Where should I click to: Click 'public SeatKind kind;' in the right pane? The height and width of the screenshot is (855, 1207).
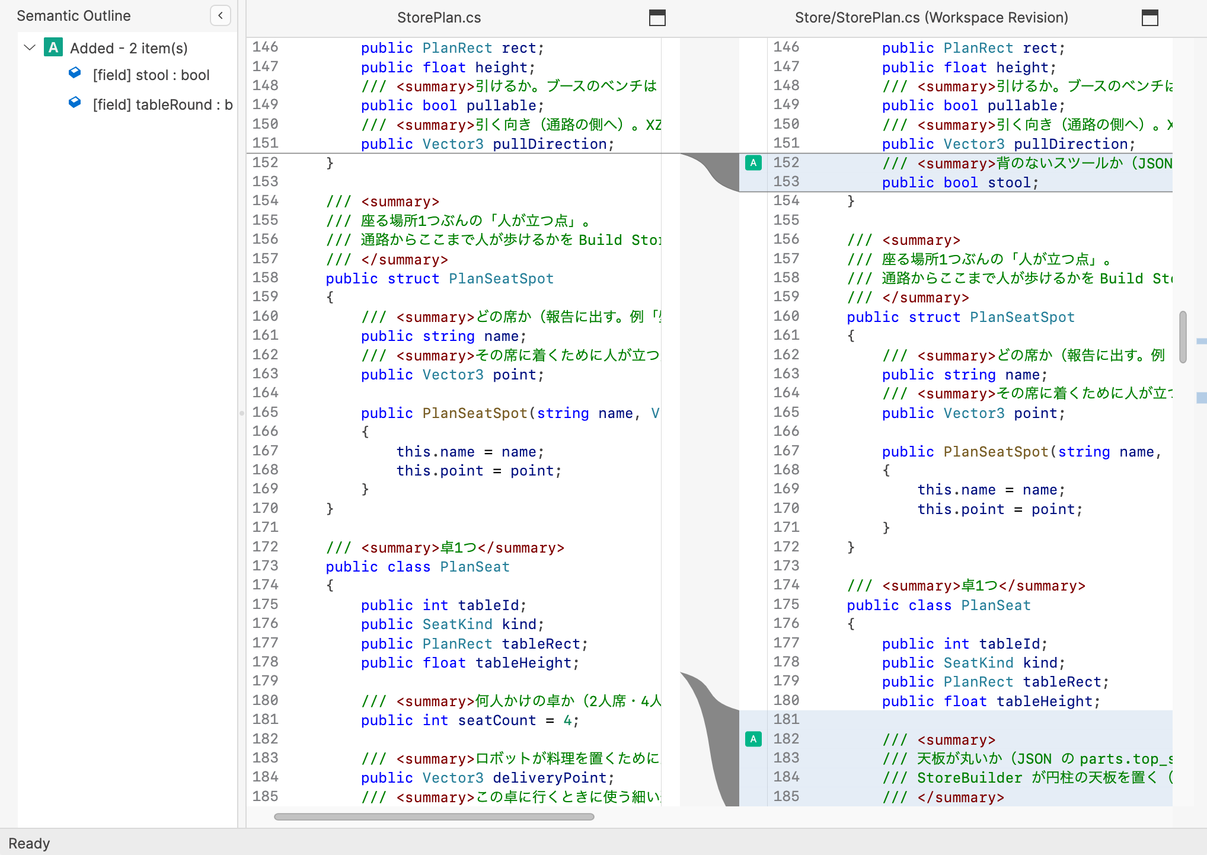pyautogui.click(x=973, y=663)
